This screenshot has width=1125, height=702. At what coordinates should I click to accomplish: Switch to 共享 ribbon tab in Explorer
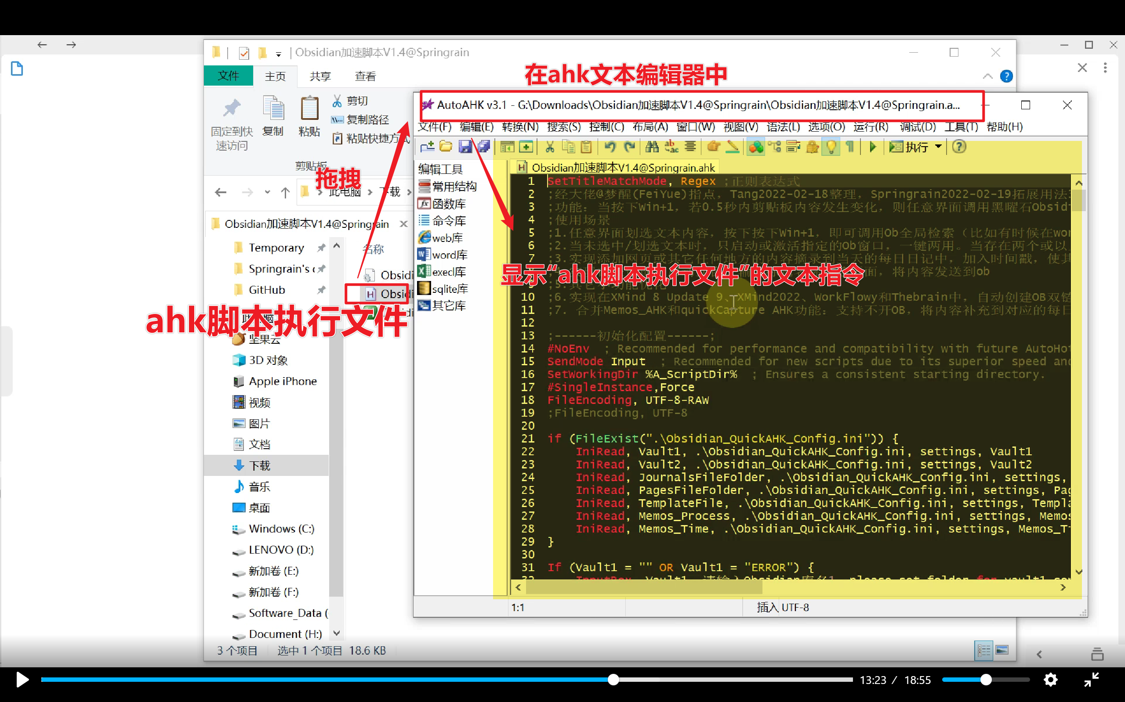tap(320, 76)
